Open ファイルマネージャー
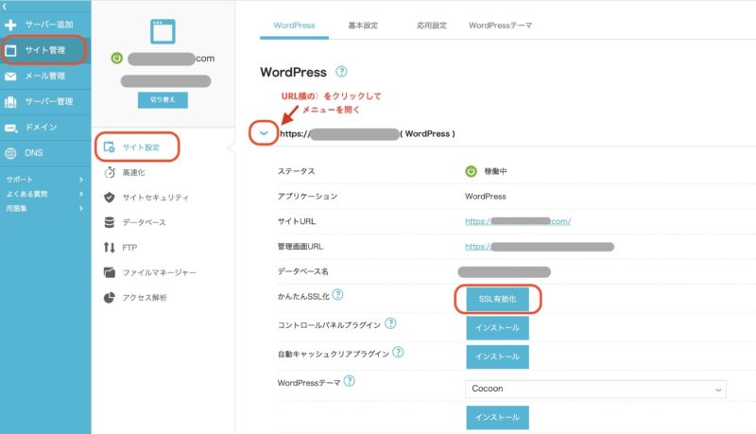756x434 pixels. click(x=159, y=272)
